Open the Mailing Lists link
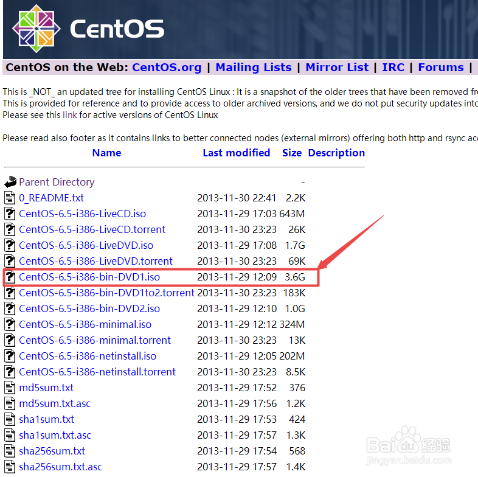 (x=254, y=68)
